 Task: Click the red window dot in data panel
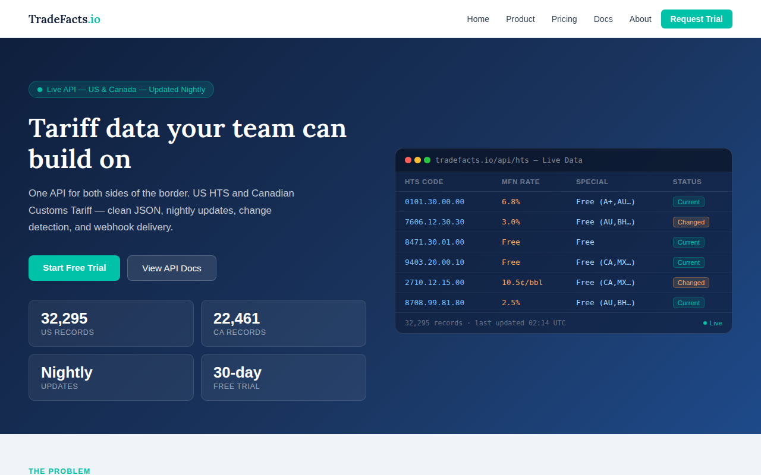408,160
